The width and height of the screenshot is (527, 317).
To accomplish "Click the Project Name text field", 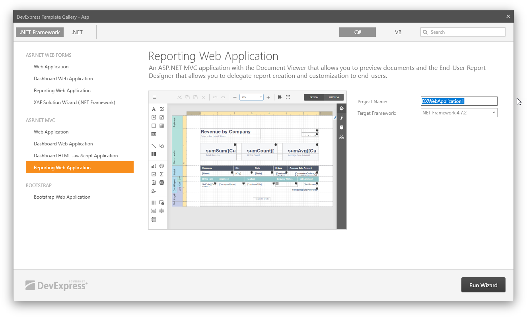I will pos(459,101).
